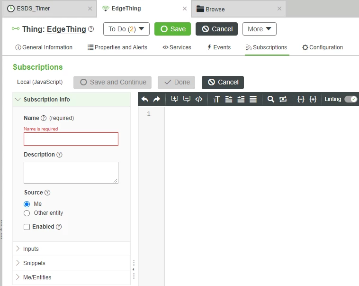Switch to the Browse tab
This screenshot has height=286, width=359.
(238, 9)
